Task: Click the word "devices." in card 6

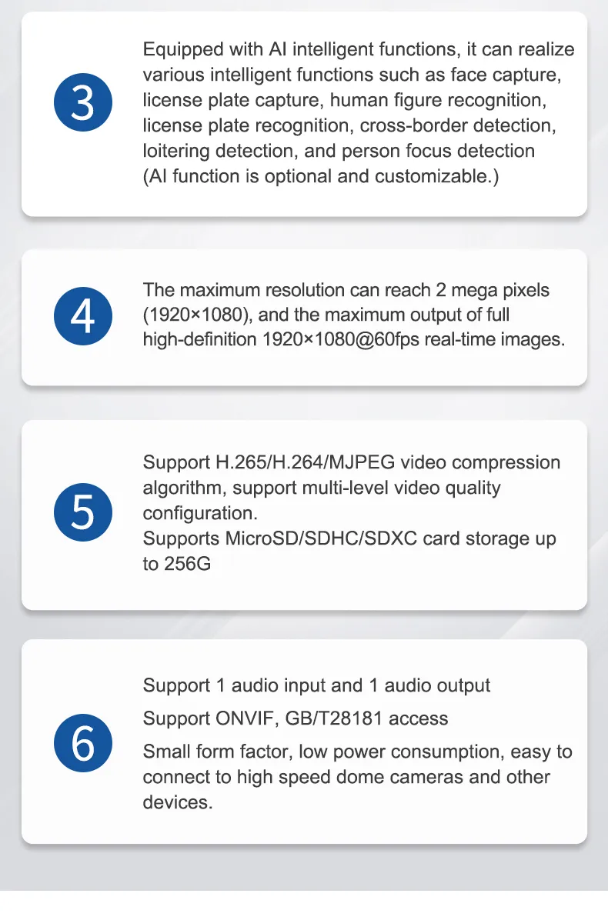Action: pos(178,802)
